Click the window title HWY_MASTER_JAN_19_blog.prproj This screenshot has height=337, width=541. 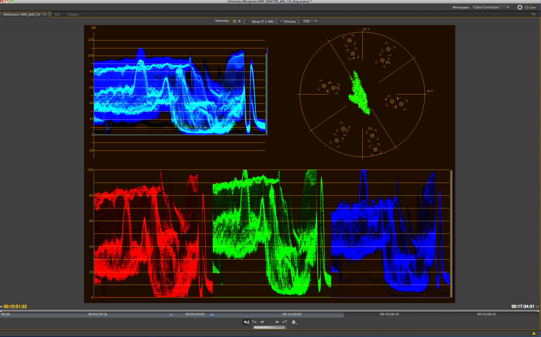tap(269, 2)
